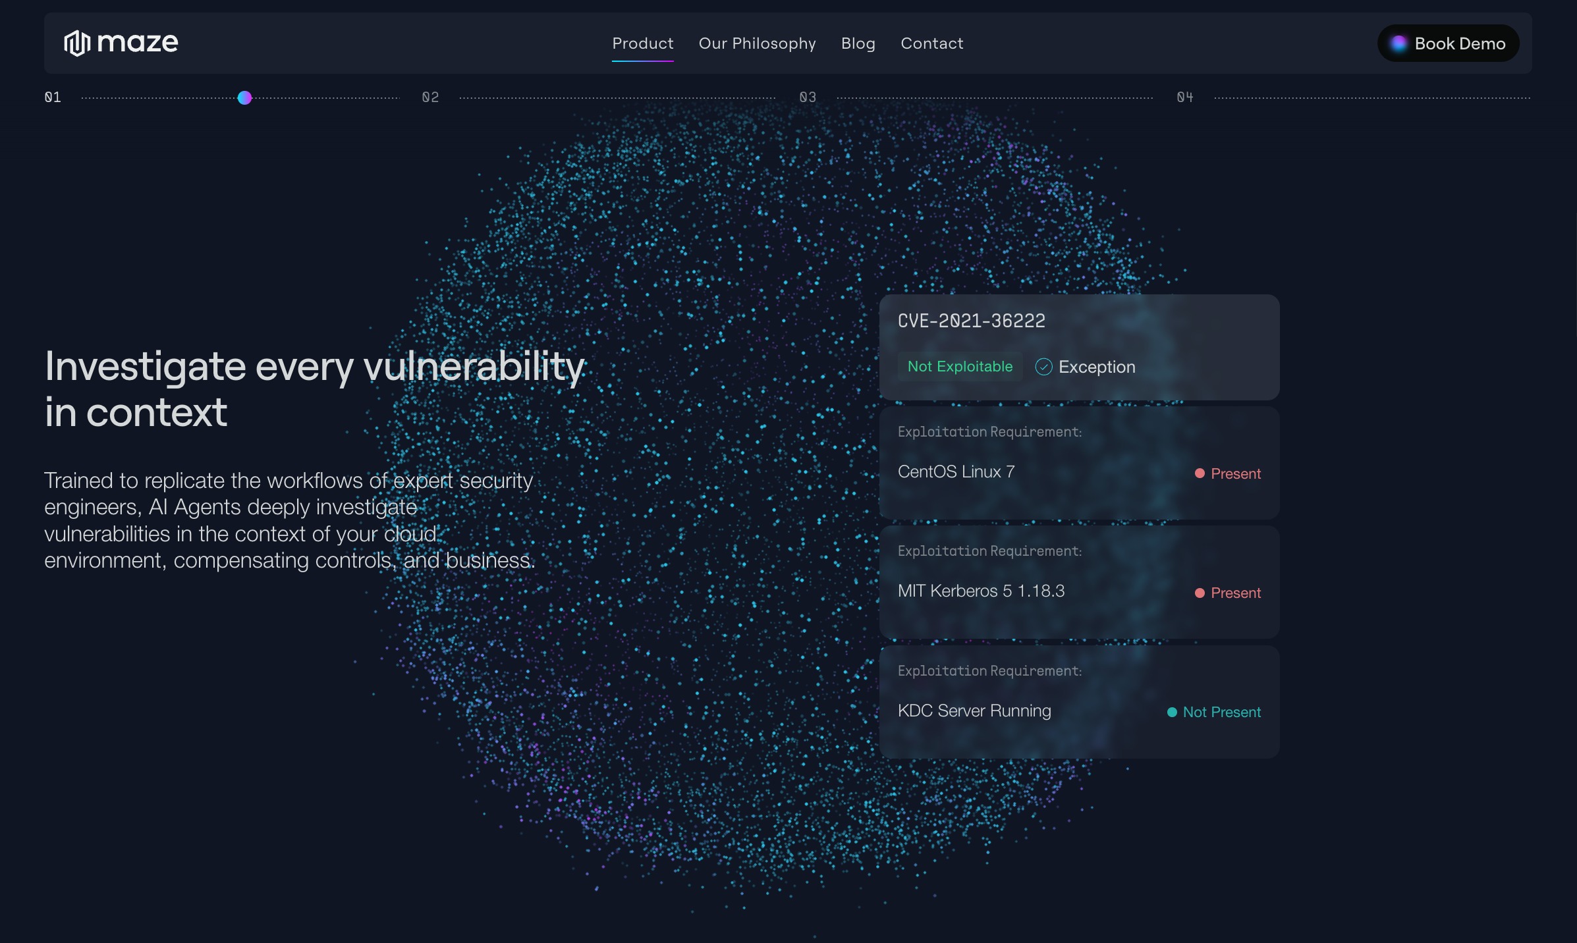1577x943 pixels.
Task: Jump to section 03 marker
Action: [x=808, y=97]
